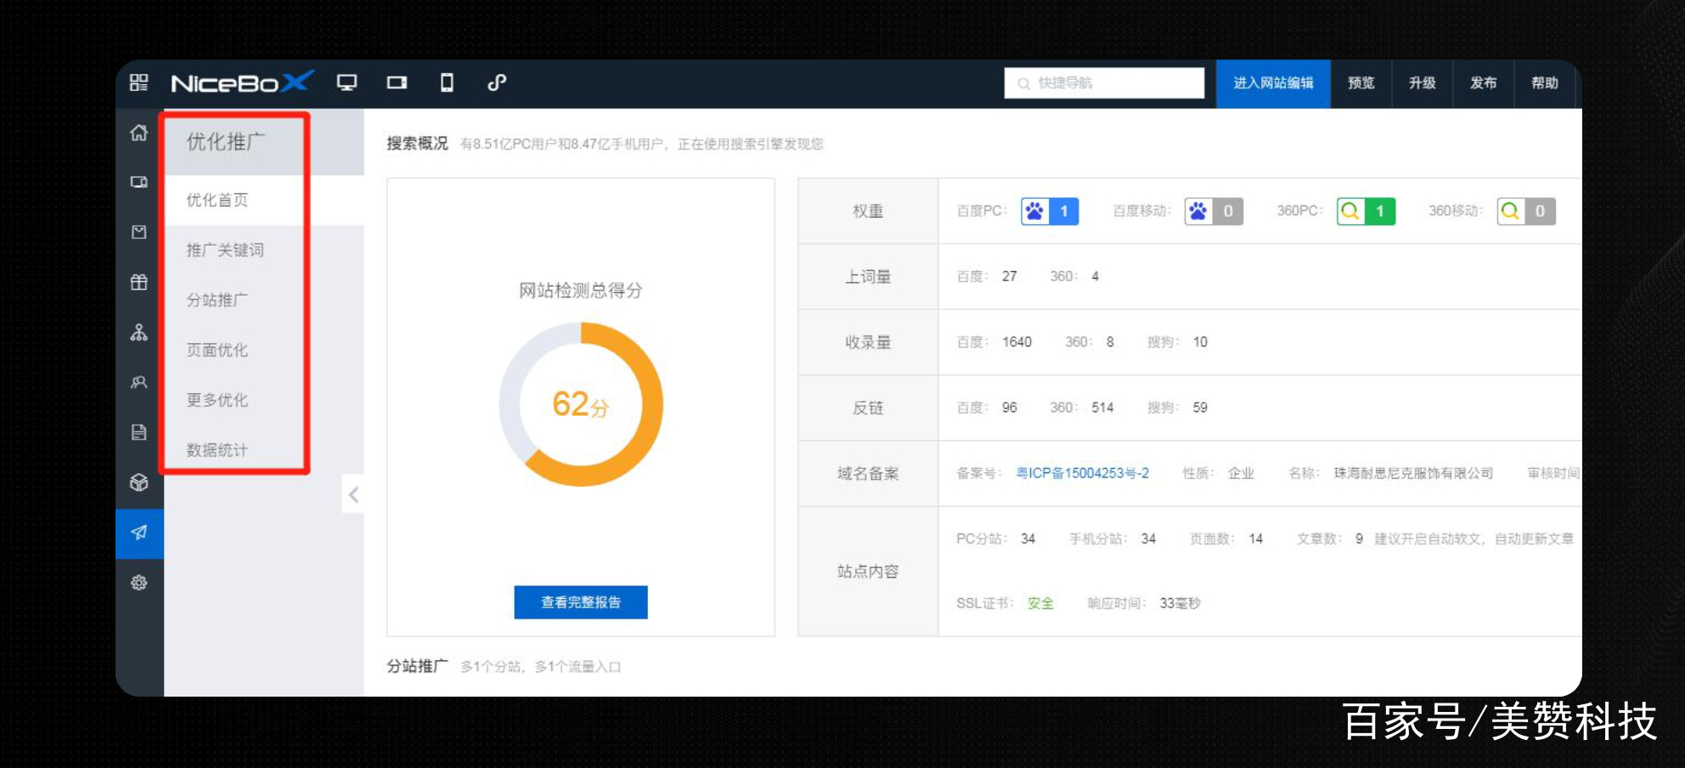This screenshot has height=768, width=1685.
Task: Click the link chain icon in top bar
Action: [497, 82]
